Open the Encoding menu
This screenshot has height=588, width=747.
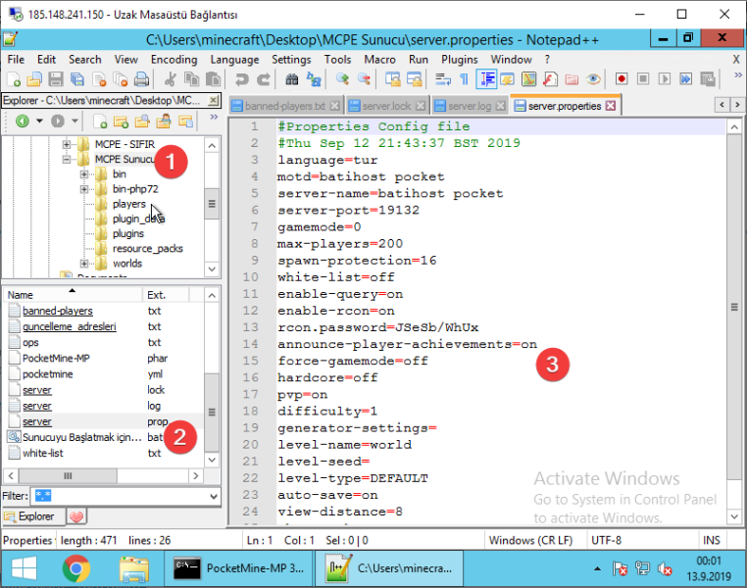point(174,60)
